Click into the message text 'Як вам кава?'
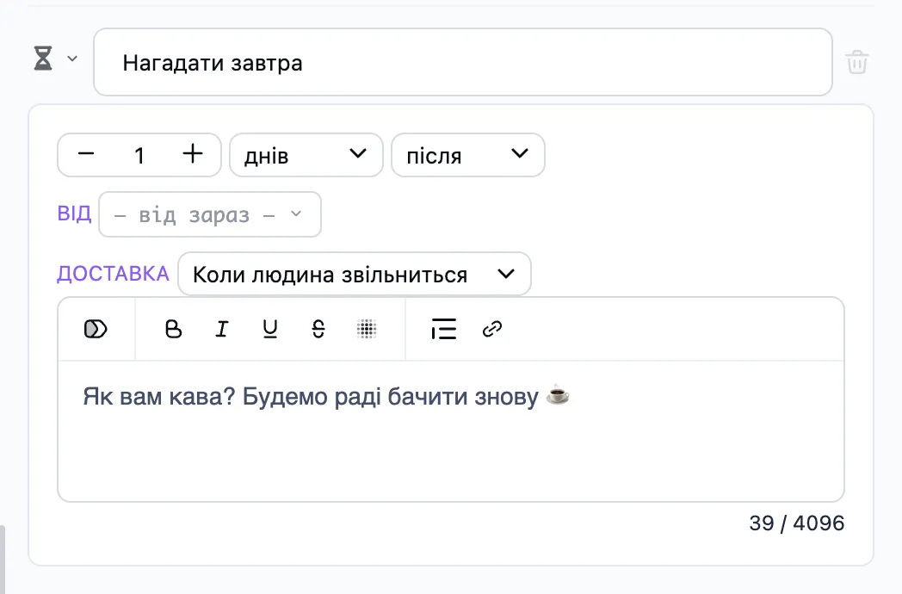 pos(159,397)
